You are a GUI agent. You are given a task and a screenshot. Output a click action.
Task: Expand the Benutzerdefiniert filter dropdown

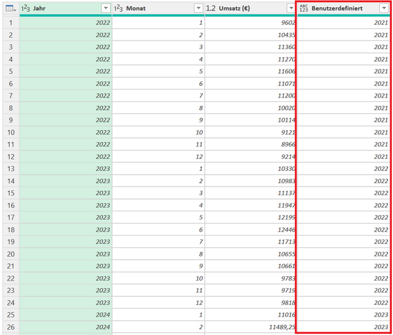pos(383,8)
